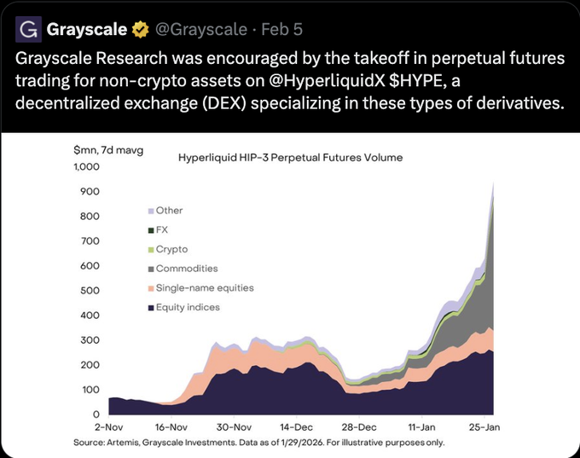The width and height of the screenshot is (580, 458).
Task: Click the FX legend color square
Action: point(151,230)
